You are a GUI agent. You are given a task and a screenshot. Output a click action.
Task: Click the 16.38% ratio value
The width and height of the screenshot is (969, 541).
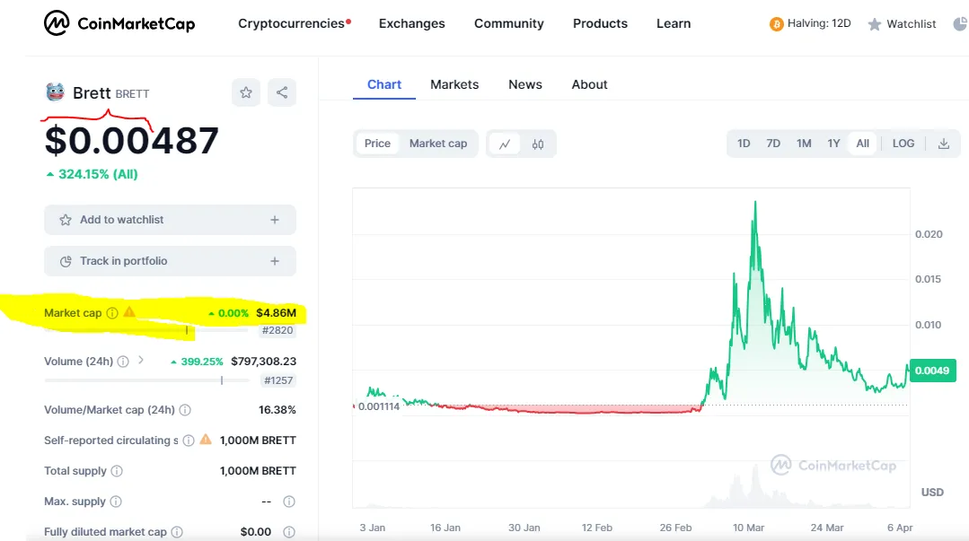point(277,410)
